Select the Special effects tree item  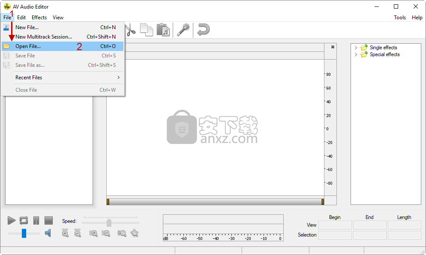click(x=385, y=54)
